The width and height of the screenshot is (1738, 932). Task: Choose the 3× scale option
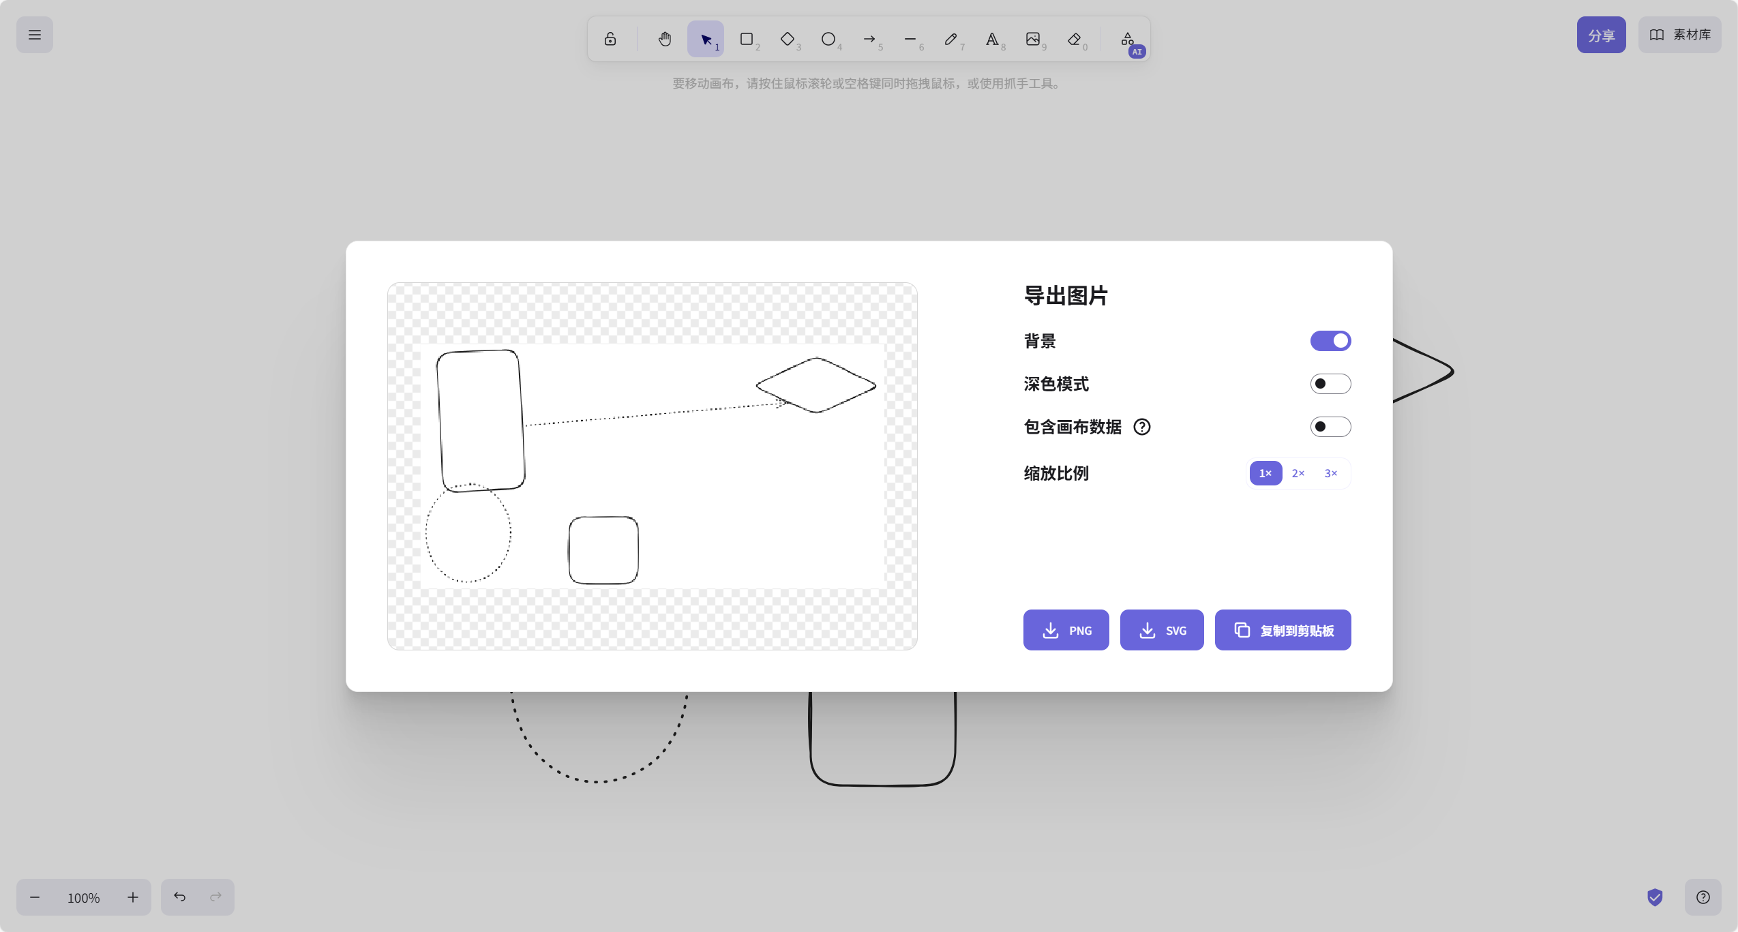[x=1331, y=473]
